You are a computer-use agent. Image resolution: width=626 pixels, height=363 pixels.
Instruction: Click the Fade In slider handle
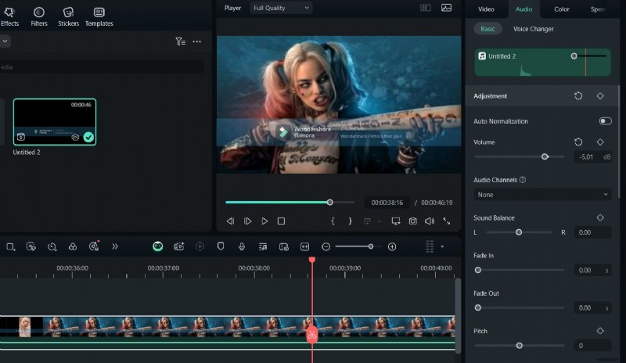(477, 270)
